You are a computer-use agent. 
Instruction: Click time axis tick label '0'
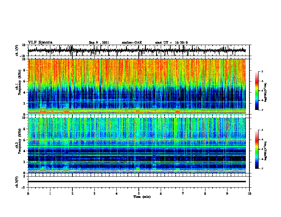(x=28, y=194)
